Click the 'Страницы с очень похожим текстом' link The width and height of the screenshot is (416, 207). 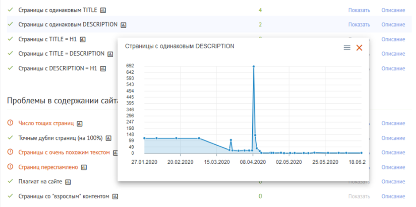64,153
